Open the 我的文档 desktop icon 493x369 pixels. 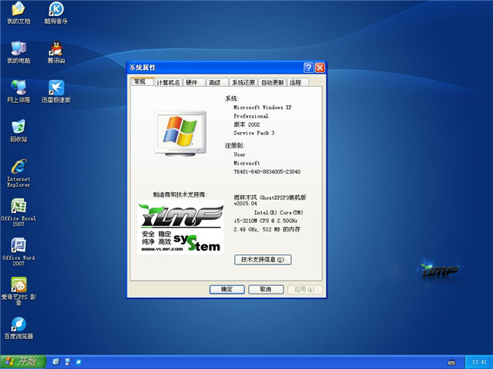pos(18,13)
